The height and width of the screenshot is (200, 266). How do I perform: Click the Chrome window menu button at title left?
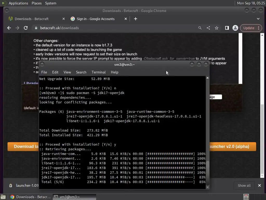pyautogui.click(x=7, y=10)
